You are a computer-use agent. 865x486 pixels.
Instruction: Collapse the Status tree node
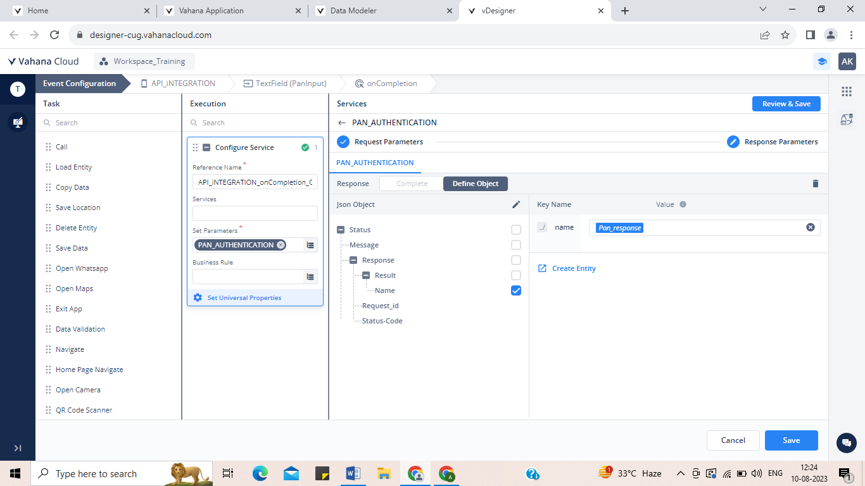pos(341,230)
